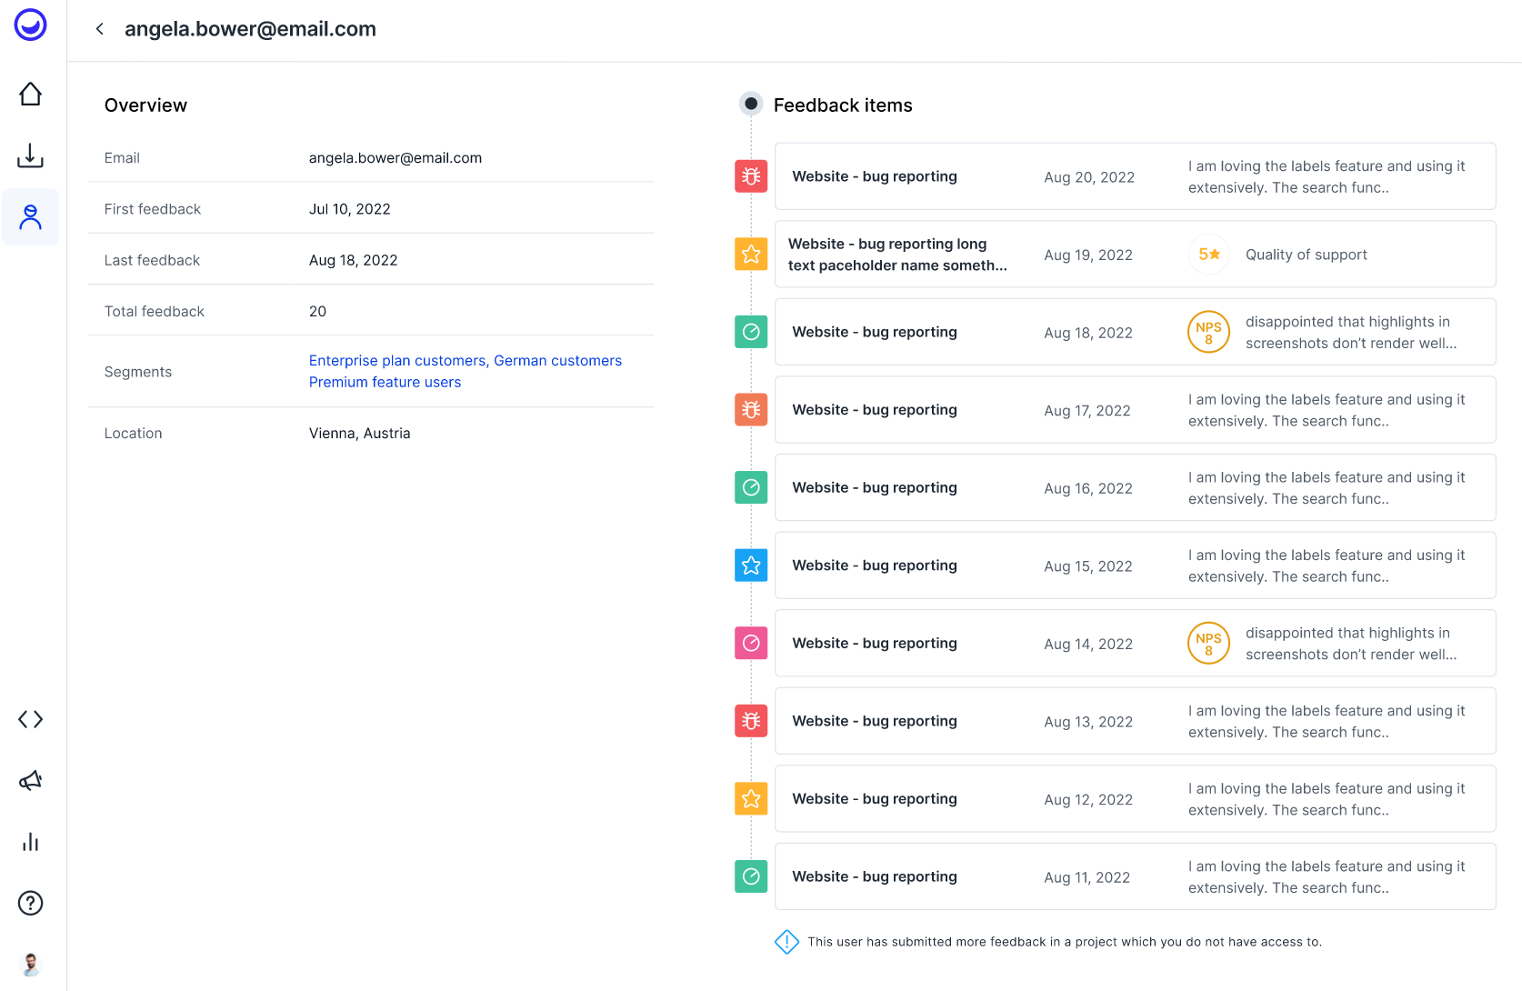The height and width of the screenshot is (991, 1522).
Task: Click the orange bug icon for Aug 17
Action: point(751,410)
